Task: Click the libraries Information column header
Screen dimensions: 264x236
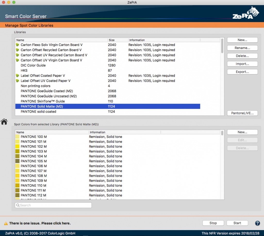Action: (164, 40)
